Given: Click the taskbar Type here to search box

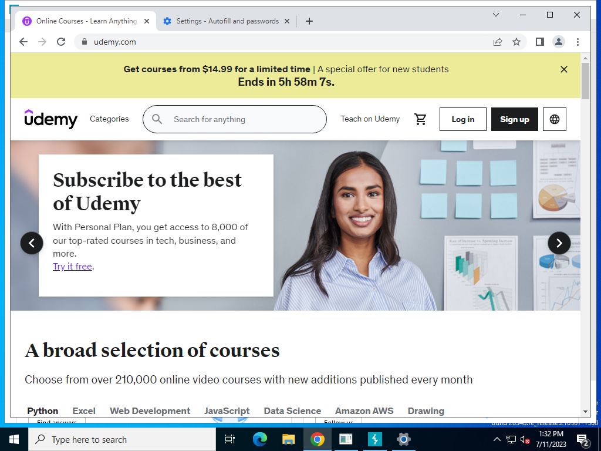Looking at the screenshot, I should pyautogui.click(x=122, y=439).
